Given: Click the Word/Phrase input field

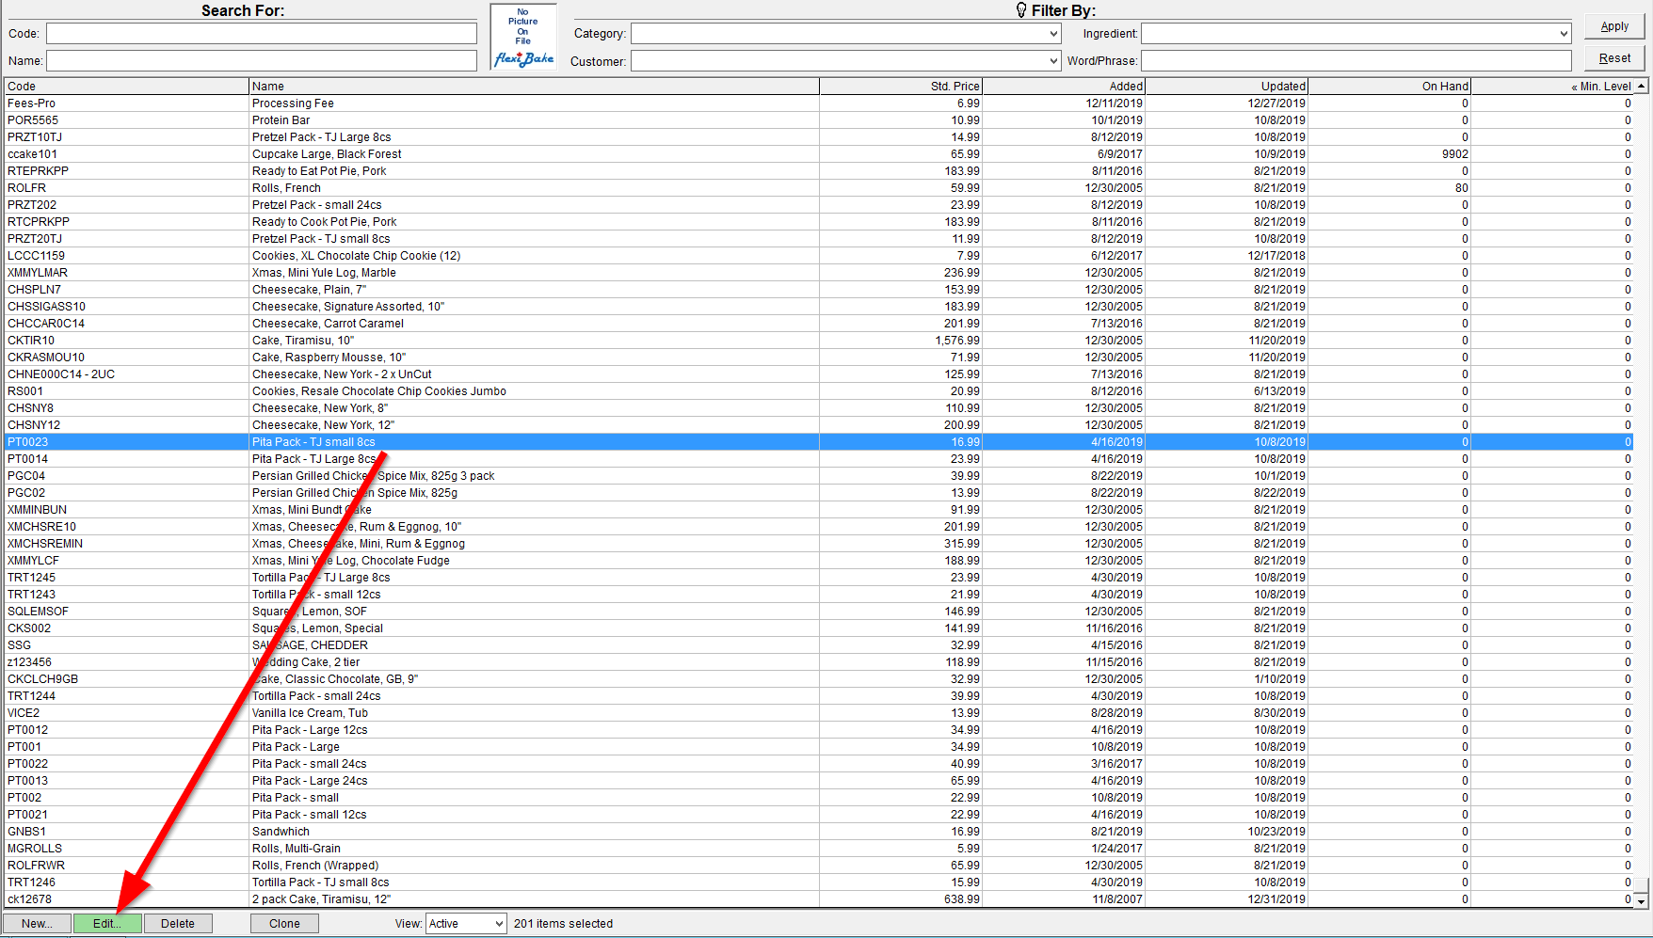Looking at the screenshot, I should tap(1356, 61).
